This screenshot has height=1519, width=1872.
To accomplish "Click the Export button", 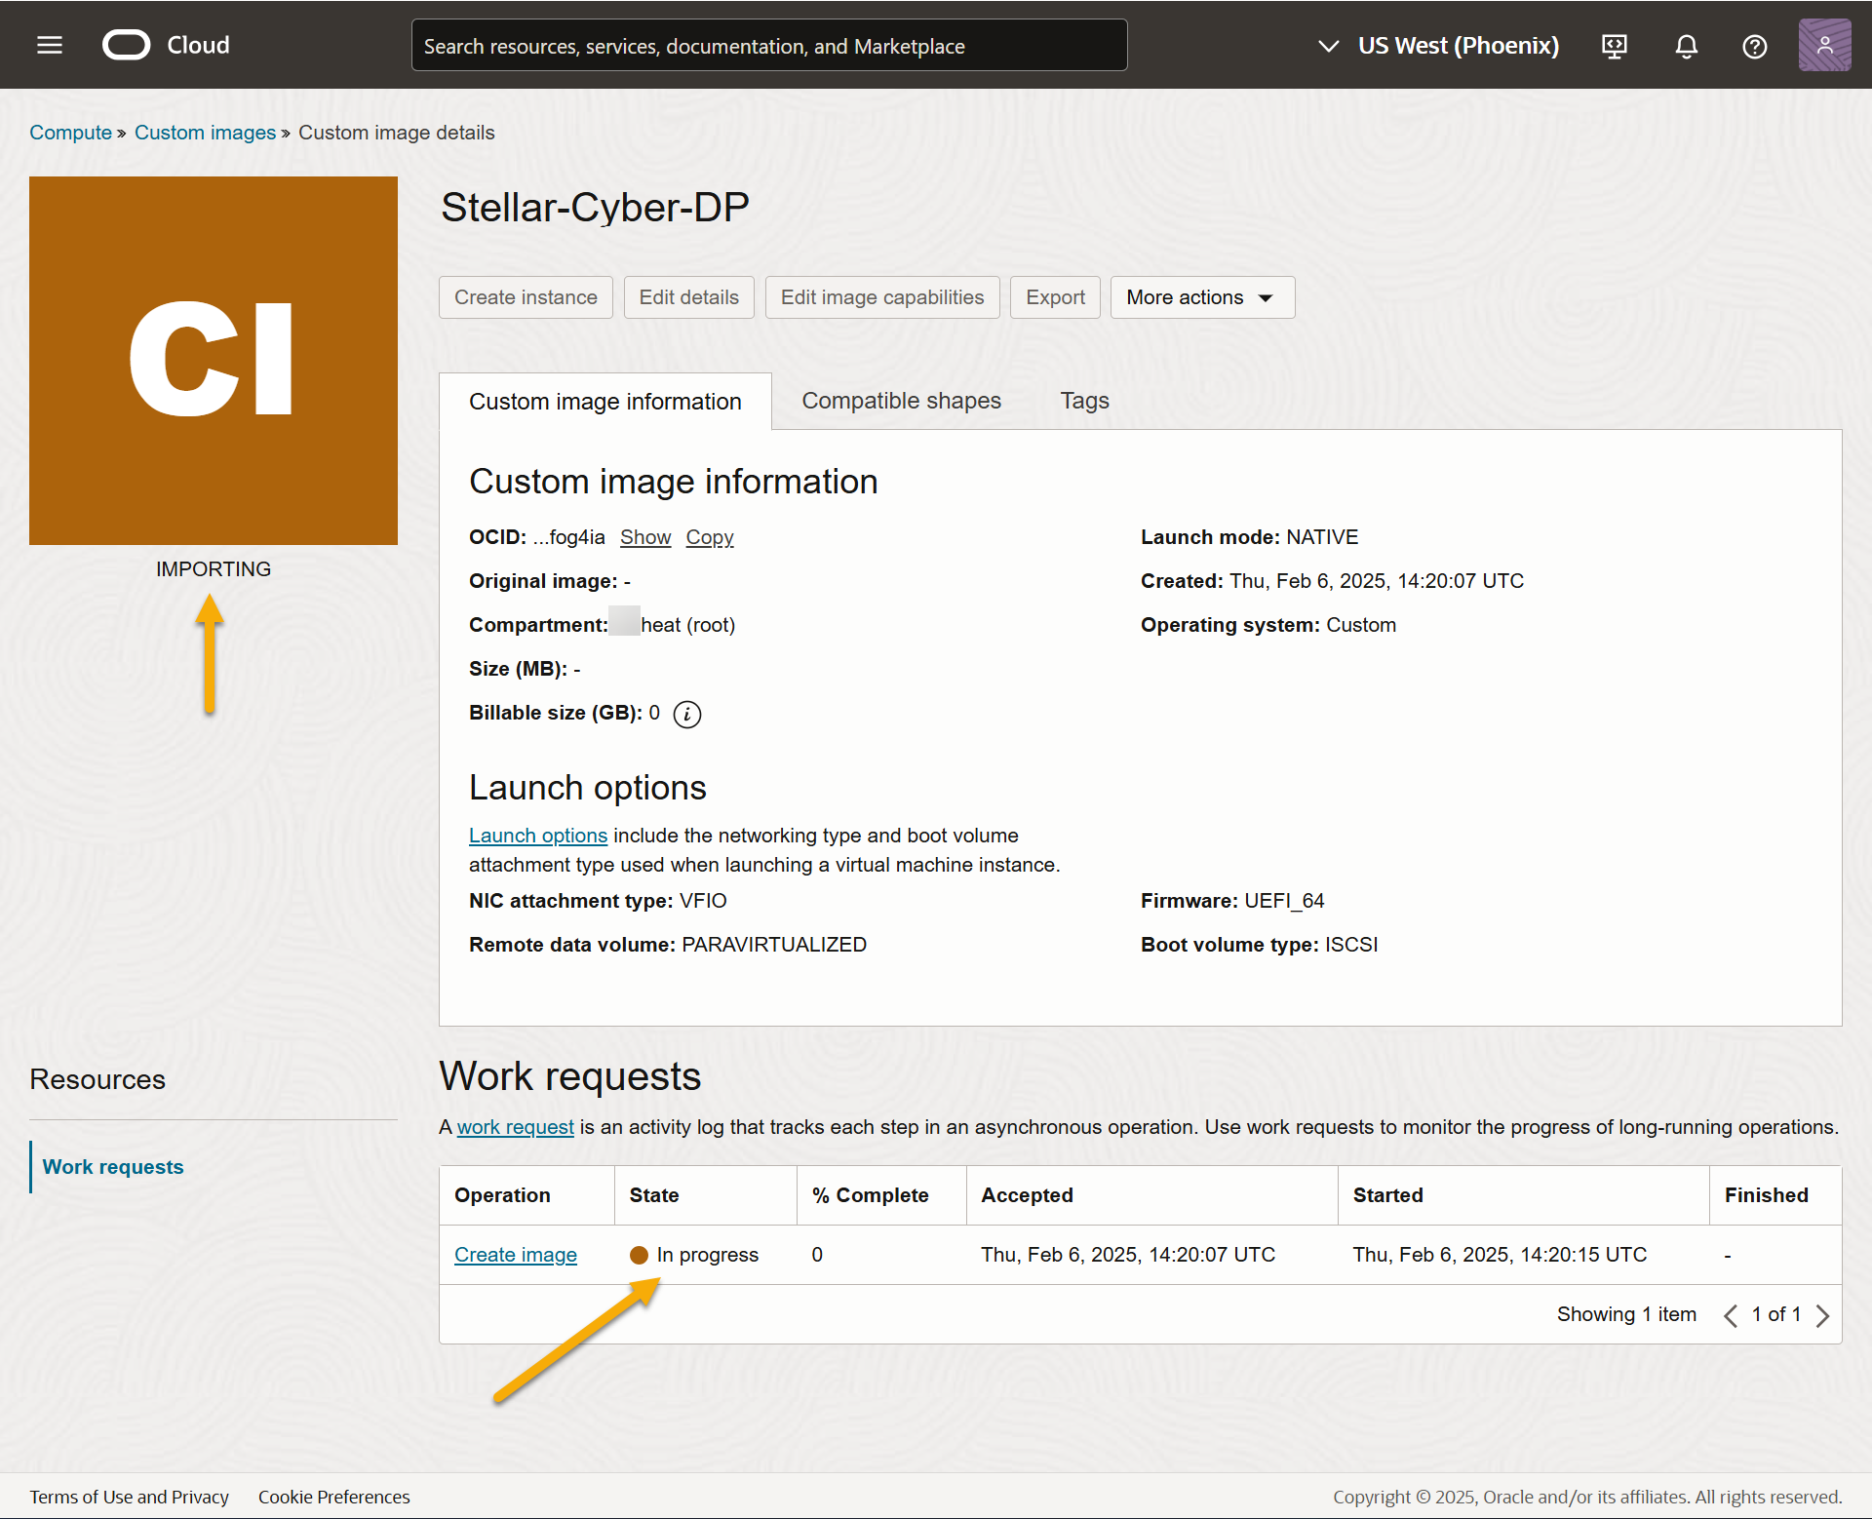I will (1055, 297).
